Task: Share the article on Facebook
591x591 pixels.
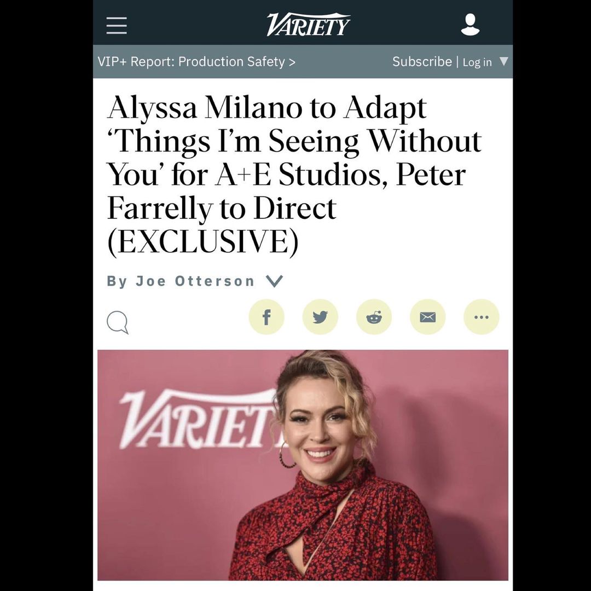Action: [266, 317]
